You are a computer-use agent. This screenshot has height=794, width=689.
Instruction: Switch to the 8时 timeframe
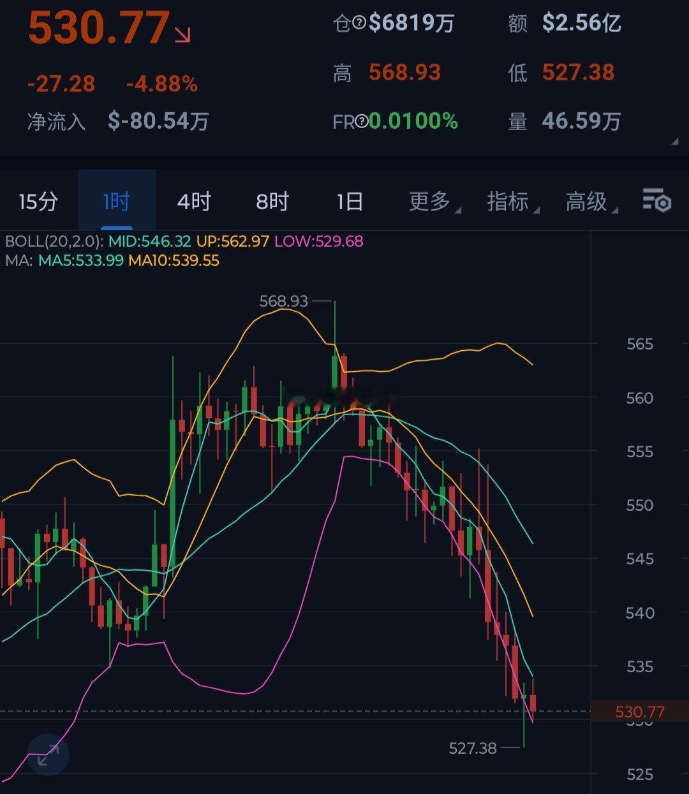point(272,202)
